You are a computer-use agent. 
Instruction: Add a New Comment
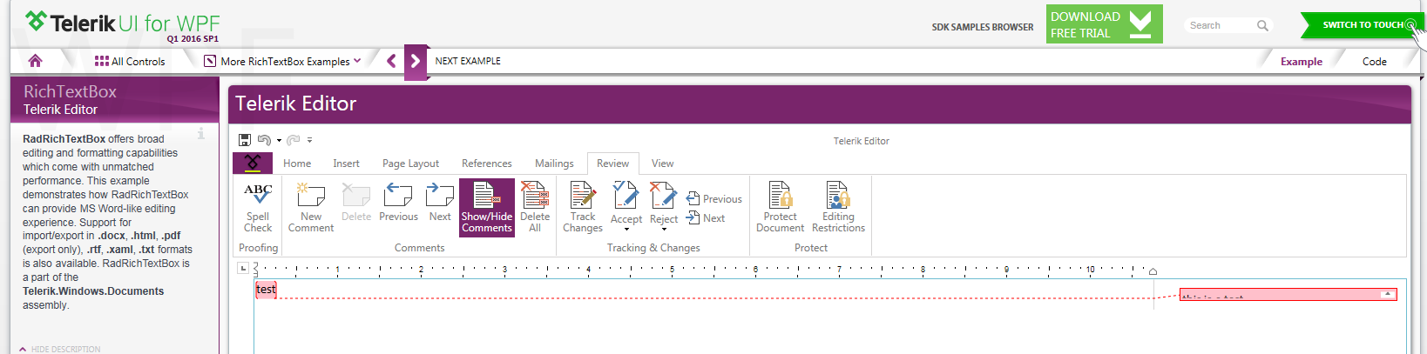[x=311, y=207]
